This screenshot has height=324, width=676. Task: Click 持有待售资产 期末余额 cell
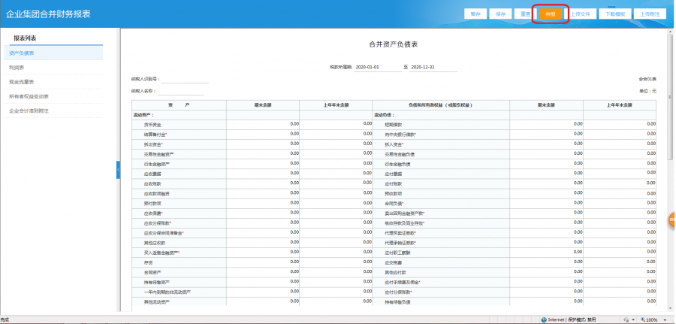263,283
